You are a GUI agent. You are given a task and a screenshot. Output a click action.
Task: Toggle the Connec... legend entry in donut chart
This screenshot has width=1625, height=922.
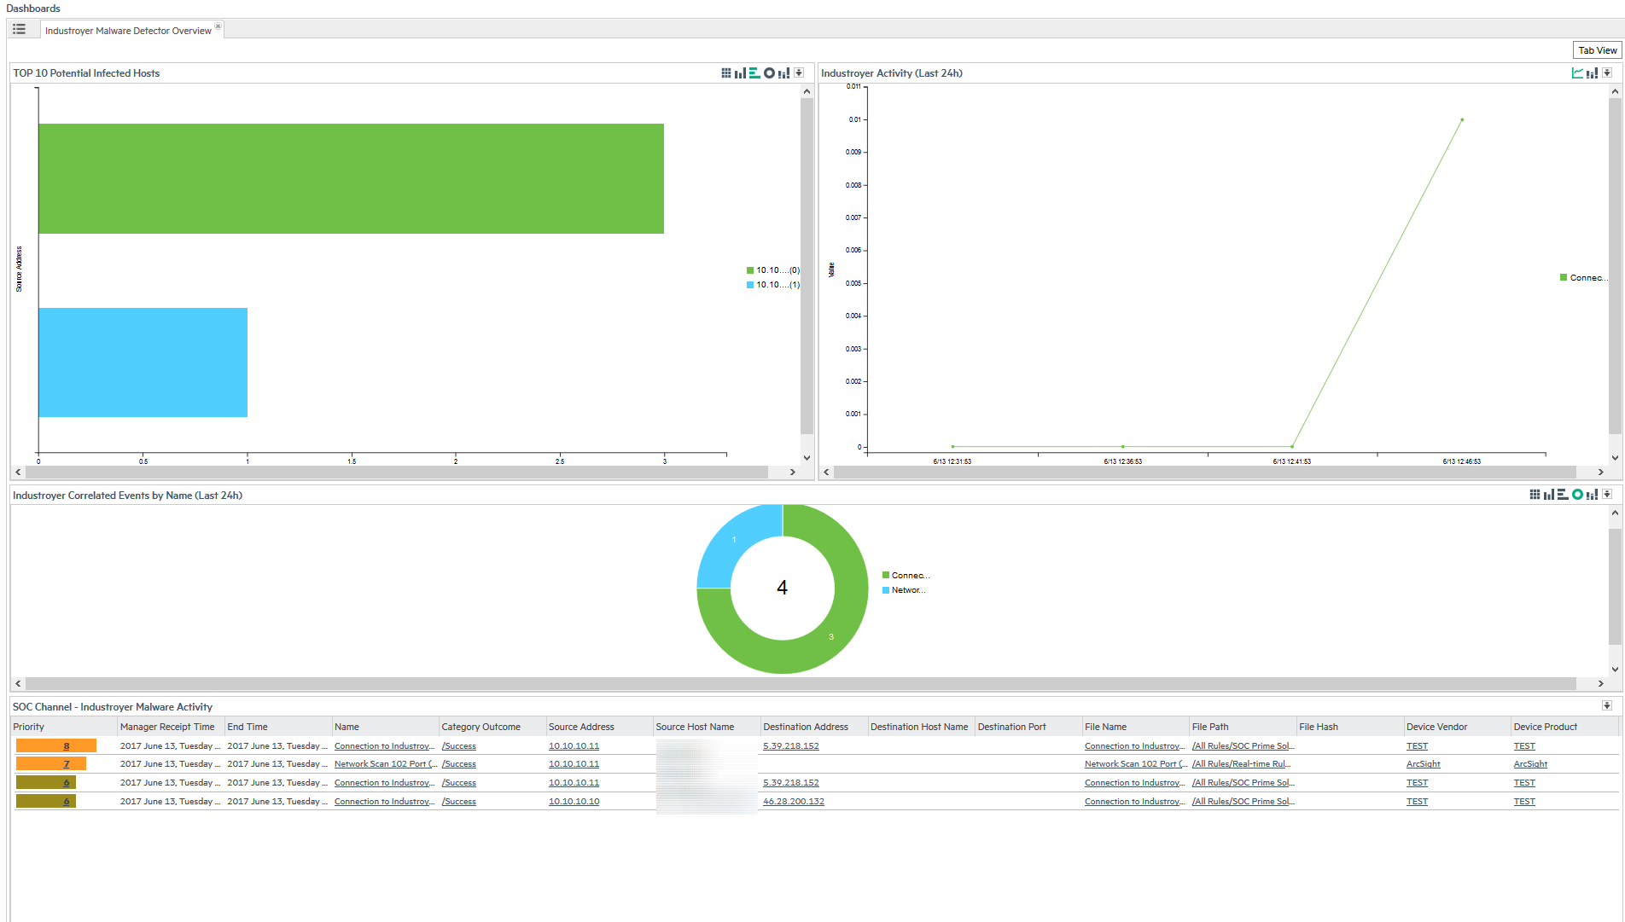[x=906, y=576]
